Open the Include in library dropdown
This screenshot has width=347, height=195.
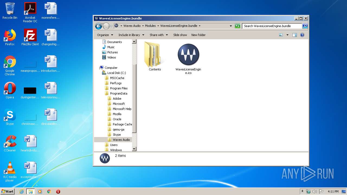click(x=131, y=35)
